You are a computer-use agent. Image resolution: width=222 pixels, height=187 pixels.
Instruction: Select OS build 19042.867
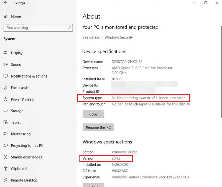tap(119, 171)
